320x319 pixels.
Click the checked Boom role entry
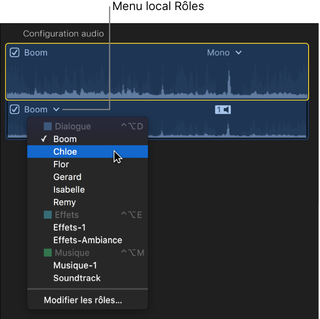tap(65, 139)
